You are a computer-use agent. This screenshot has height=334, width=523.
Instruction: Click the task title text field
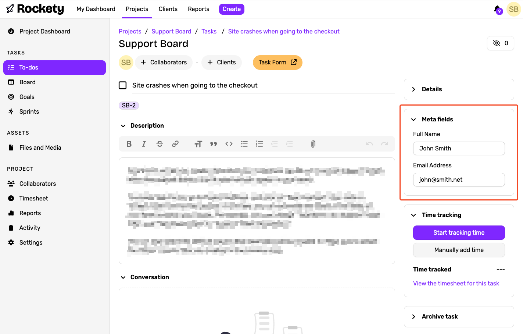pyautogui.click(x=263, y=85)
